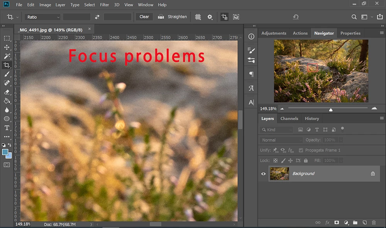Open the Fill slider dropdown arrow
Screen dimensions: 386x228
pyautogui.click(x=341, y=161)
